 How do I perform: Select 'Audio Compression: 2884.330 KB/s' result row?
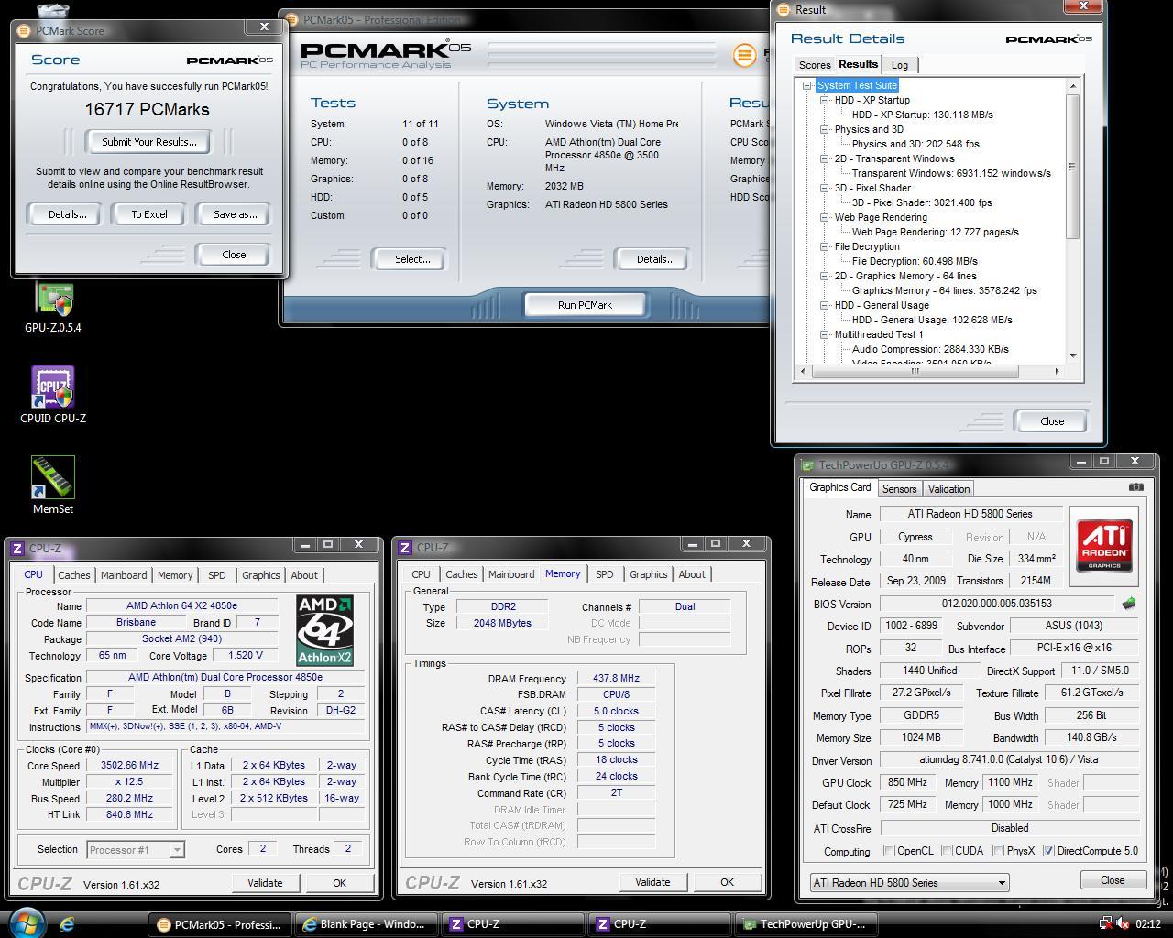tap(930, 349)
